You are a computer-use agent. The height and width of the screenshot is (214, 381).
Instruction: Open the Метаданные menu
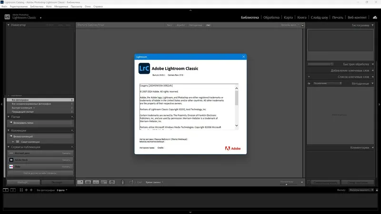pos(61,7)
